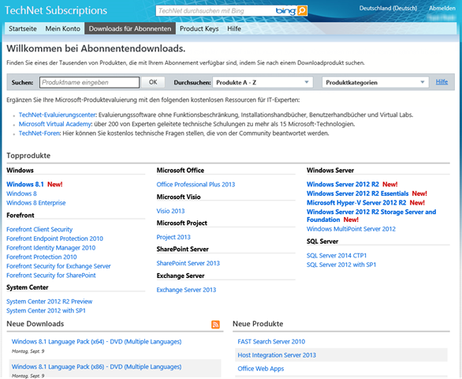Open the TechNet-Evaluierungscenter link
Screen dimensions: 462x379
[x=58, y=114]
